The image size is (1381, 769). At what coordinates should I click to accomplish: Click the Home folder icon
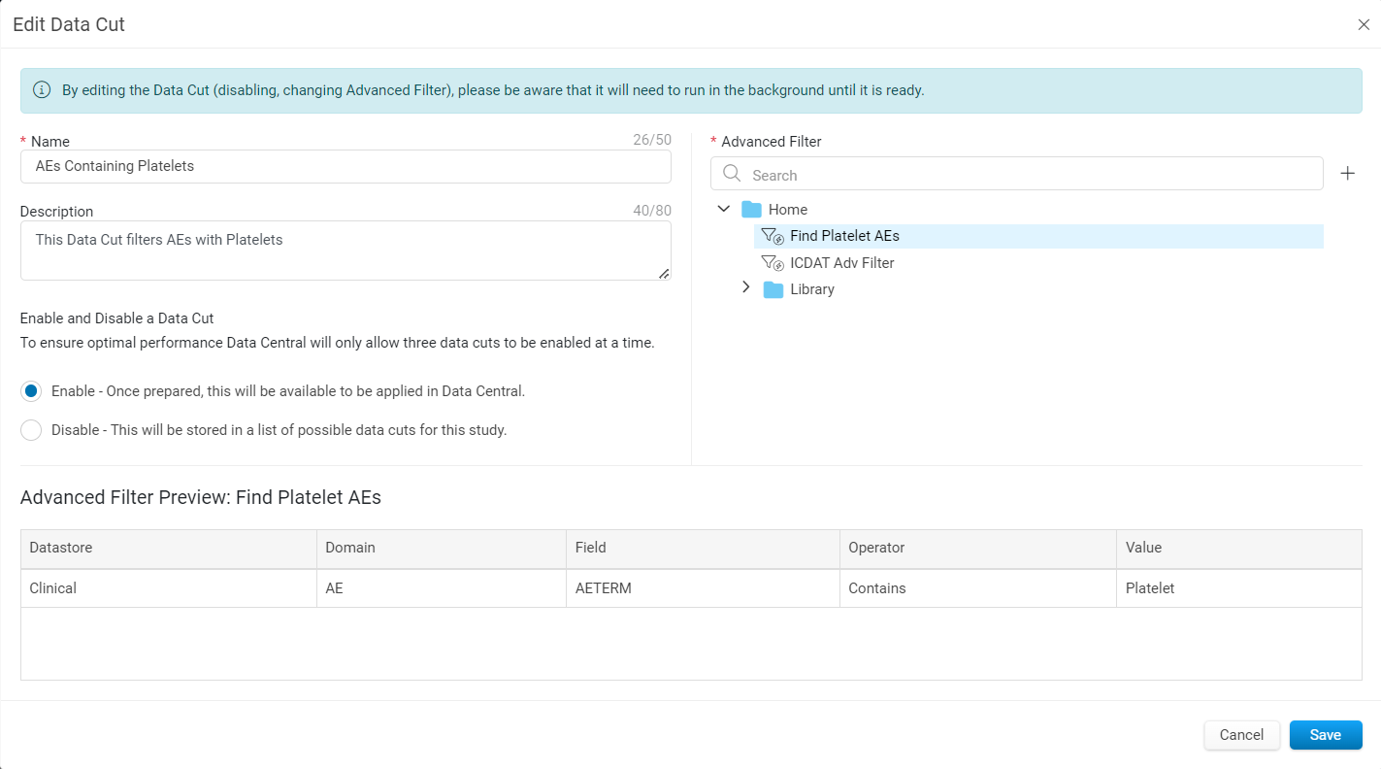click(751, 210)
